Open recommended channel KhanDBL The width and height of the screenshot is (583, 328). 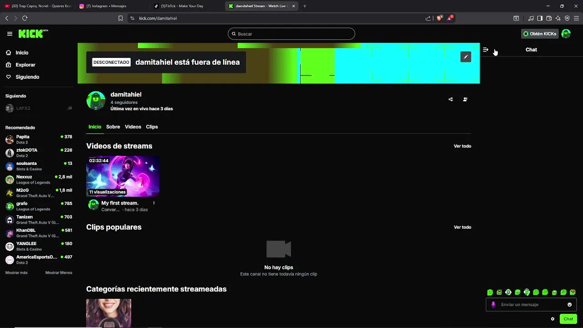click(x=39, y=233)
